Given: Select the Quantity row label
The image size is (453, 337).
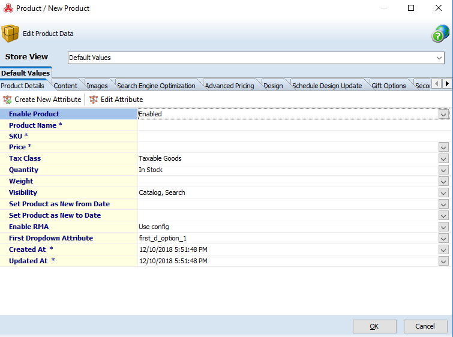Looking at the screenshot, I should [x=23, y=170].
